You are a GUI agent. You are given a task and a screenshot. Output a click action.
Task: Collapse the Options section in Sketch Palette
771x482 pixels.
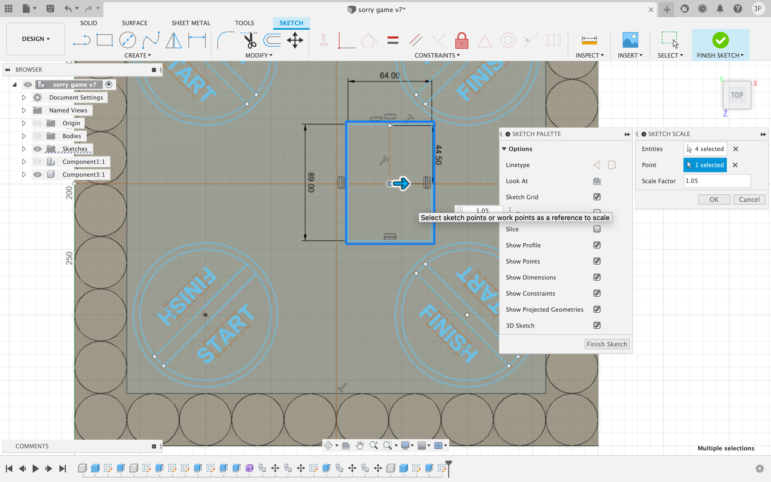pyautogui.click(x=504, y=149)
